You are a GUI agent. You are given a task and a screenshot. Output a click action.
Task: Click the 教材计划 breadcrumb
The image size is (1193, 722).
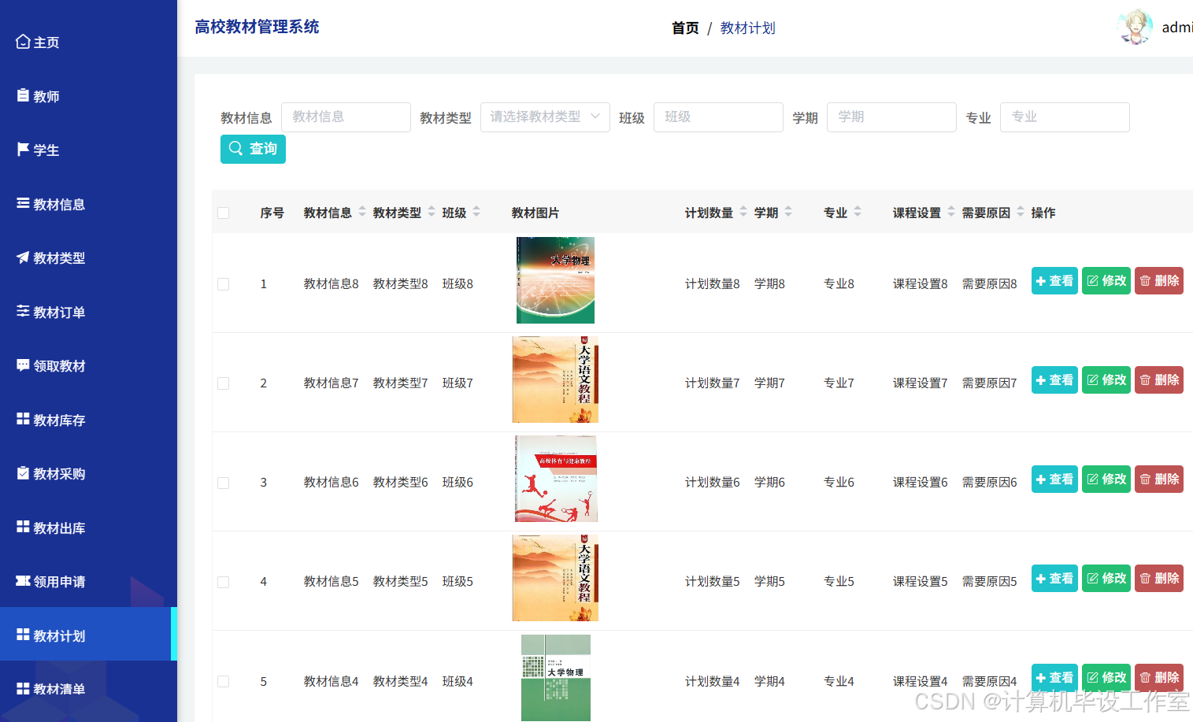[x=747, y=28]
